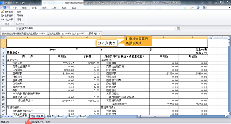
Task: Click 总账 general ledger button
Action: (x=19, y=12)
